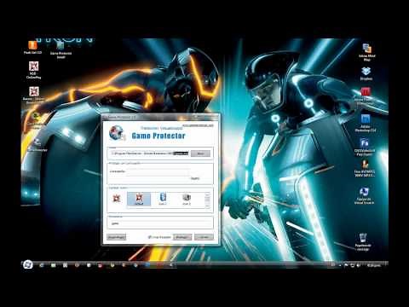Select the highlighted red star icon option
409x307 pixels.
pos(139,199)
